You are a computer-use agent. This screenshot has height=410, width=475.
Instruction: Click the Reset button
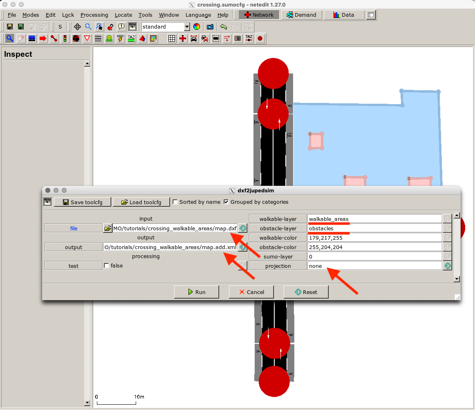tap(306, 292)
